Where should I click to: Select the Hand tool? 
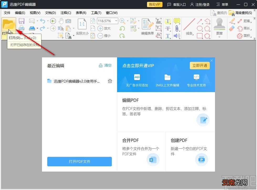coord(61,21)
